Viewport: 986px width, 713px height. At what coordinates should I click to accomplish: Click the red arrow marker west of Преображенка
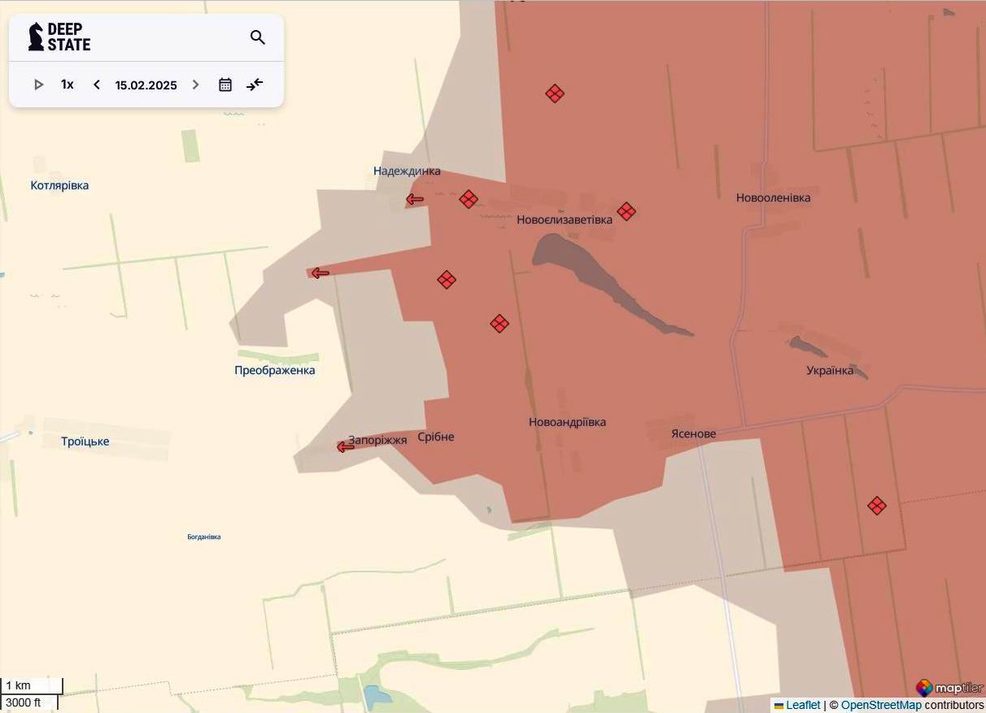click(318, 272)
